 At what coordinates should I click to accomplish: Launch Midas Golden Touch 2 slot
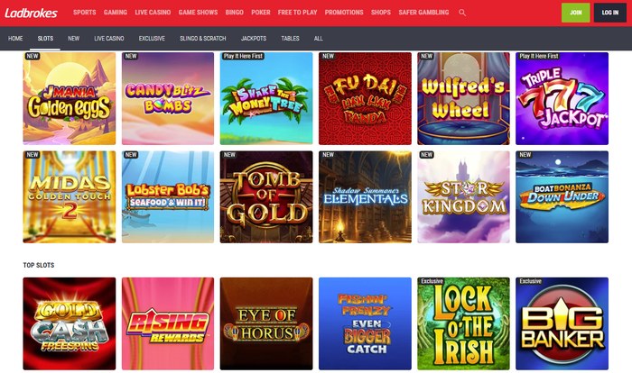(70, 196)
